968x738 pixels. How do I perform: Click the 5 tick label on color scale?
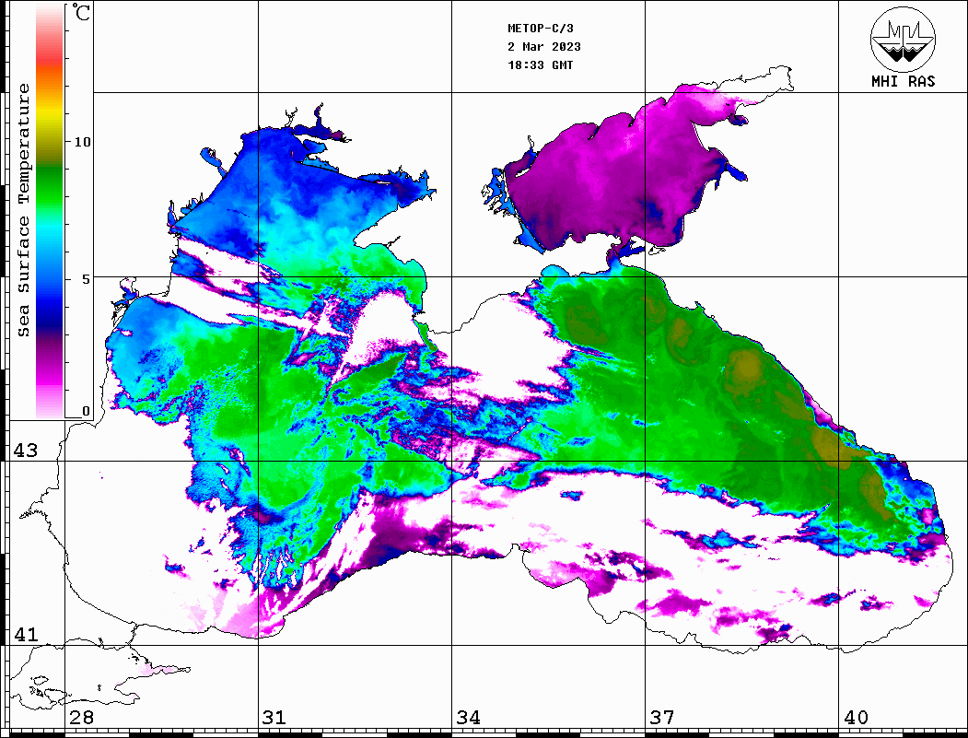pos(86,277)
